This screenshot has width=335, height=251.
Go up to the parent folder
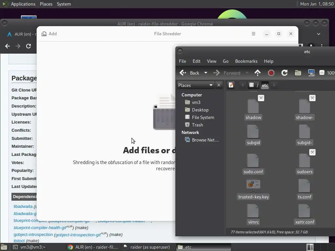pyautogui.click(x=258, y=73)
